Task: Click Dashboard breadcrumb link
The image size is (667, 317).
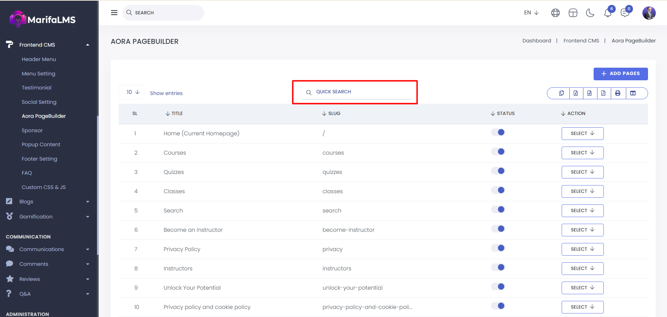Action: pyautogui.click(x=536, y=41)
